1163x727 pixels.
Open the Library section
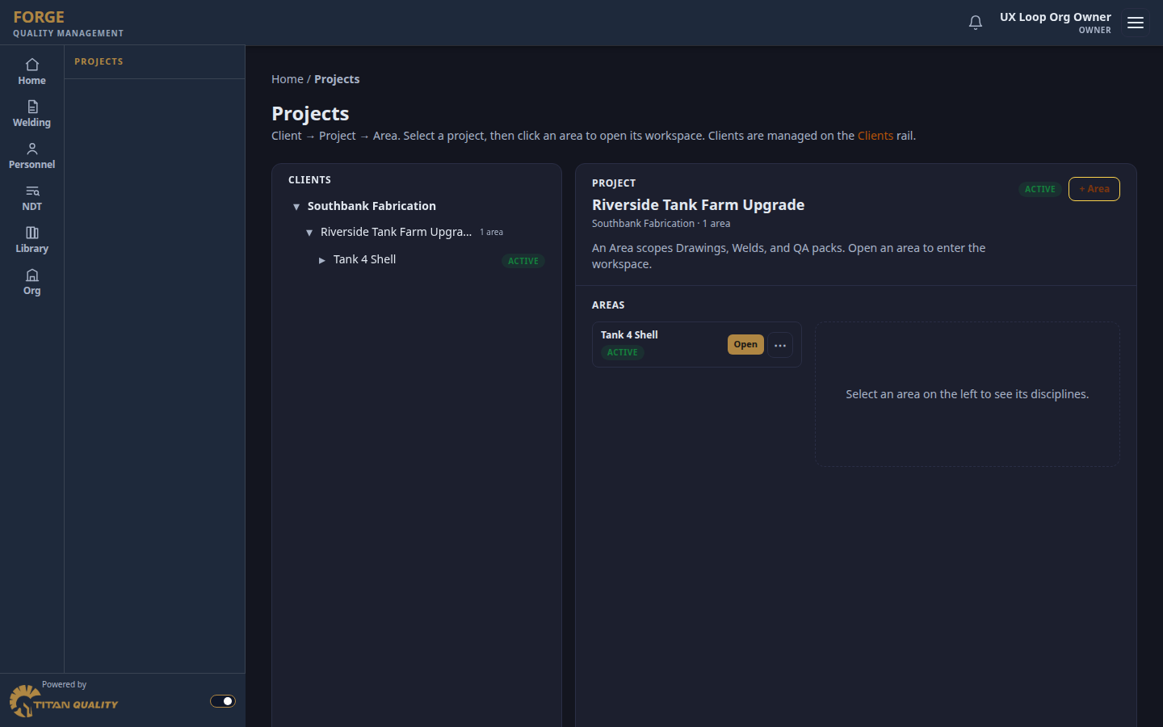31,240
